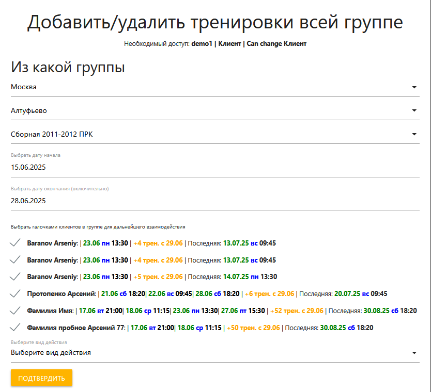The image size is (431, 392).
Task: Open the Москва city dropdown
Action: pyautogui.click(x=215, y=87)
